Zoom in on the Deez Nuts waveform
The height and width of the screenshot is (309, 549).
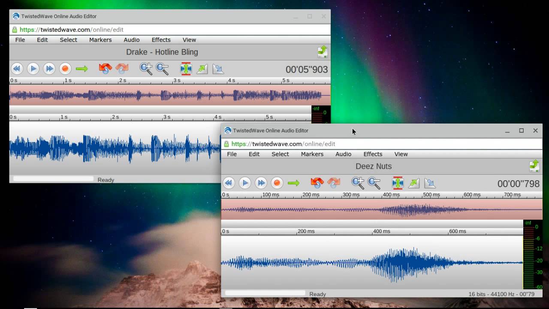point(358,183)
